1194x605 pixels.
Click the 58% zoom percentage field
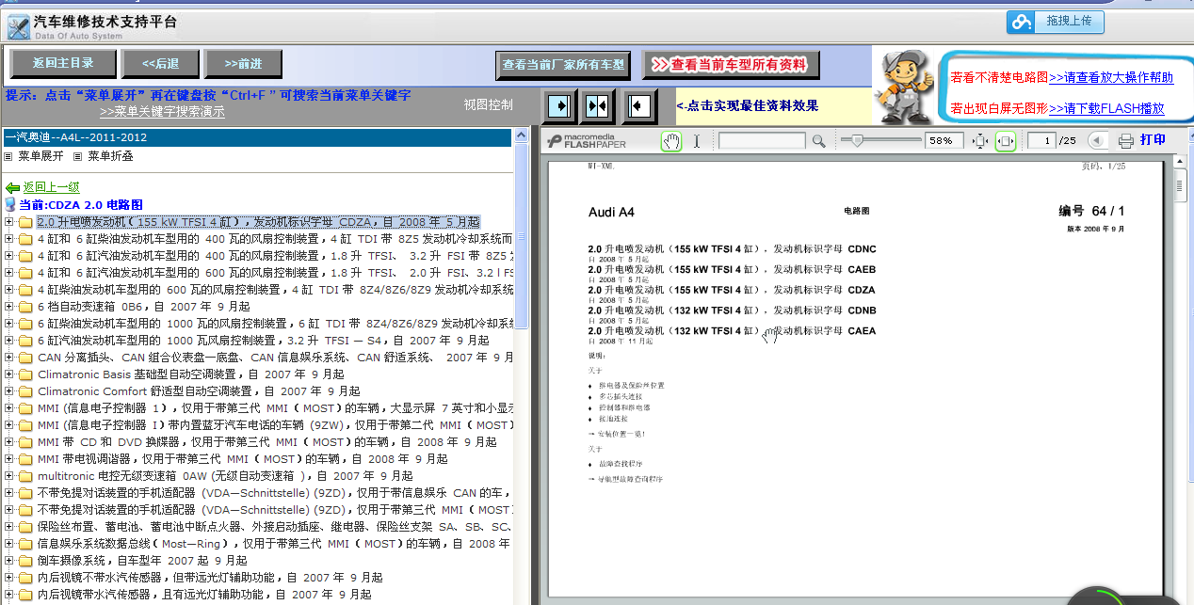point(944,141)
